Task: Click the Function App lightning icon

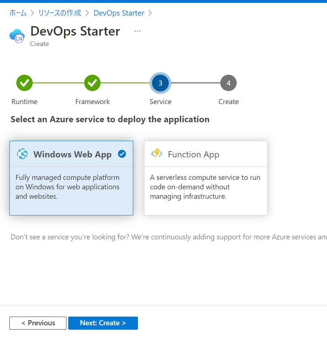Action: (156, 154)
